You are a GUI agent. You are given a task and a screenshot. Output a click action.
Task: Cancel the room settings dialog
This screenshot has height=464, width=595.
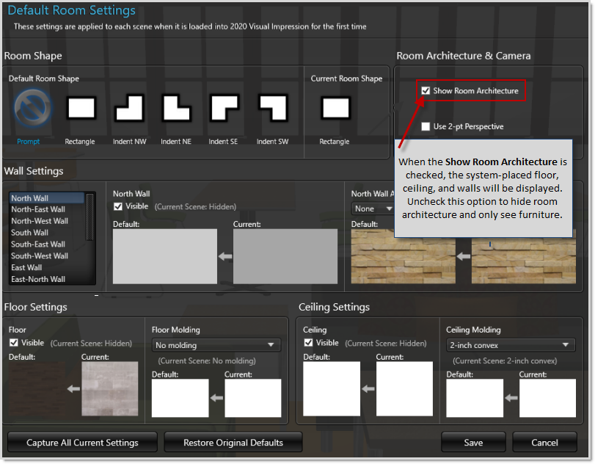click(544, 443)
